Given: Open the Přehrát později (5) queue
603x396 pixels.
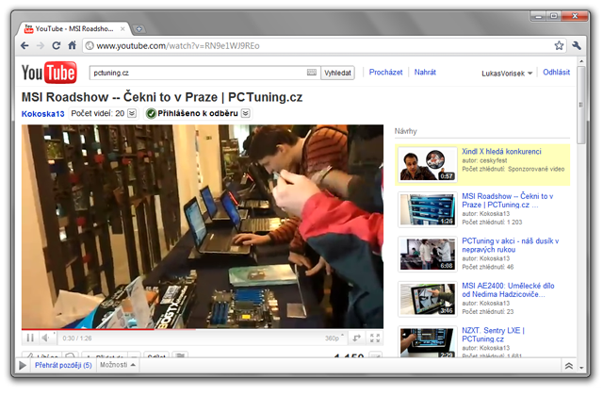Looking at the screenshot, I should tap(63, 365).
